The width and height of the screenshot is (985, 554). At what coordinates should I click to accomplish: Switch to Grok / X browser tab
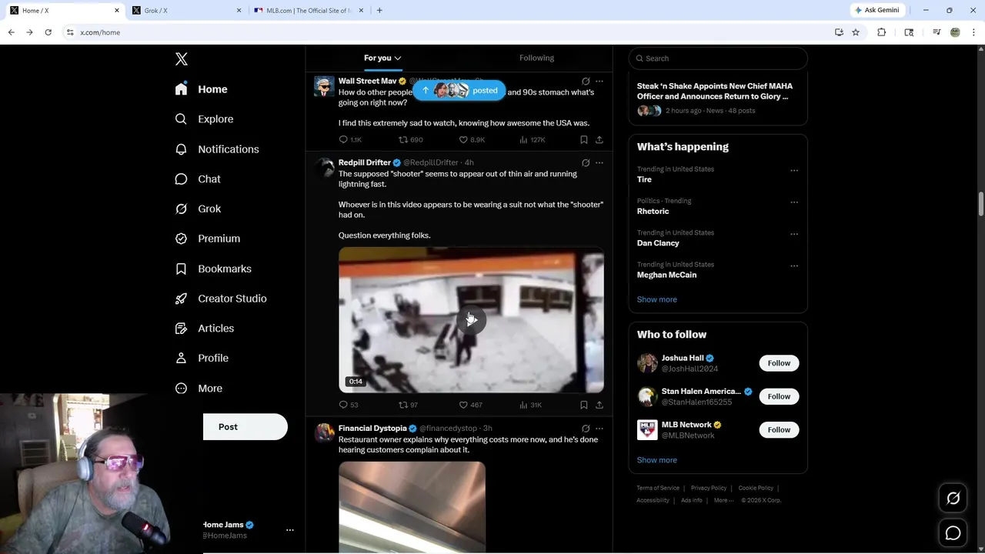coord(185,11)
